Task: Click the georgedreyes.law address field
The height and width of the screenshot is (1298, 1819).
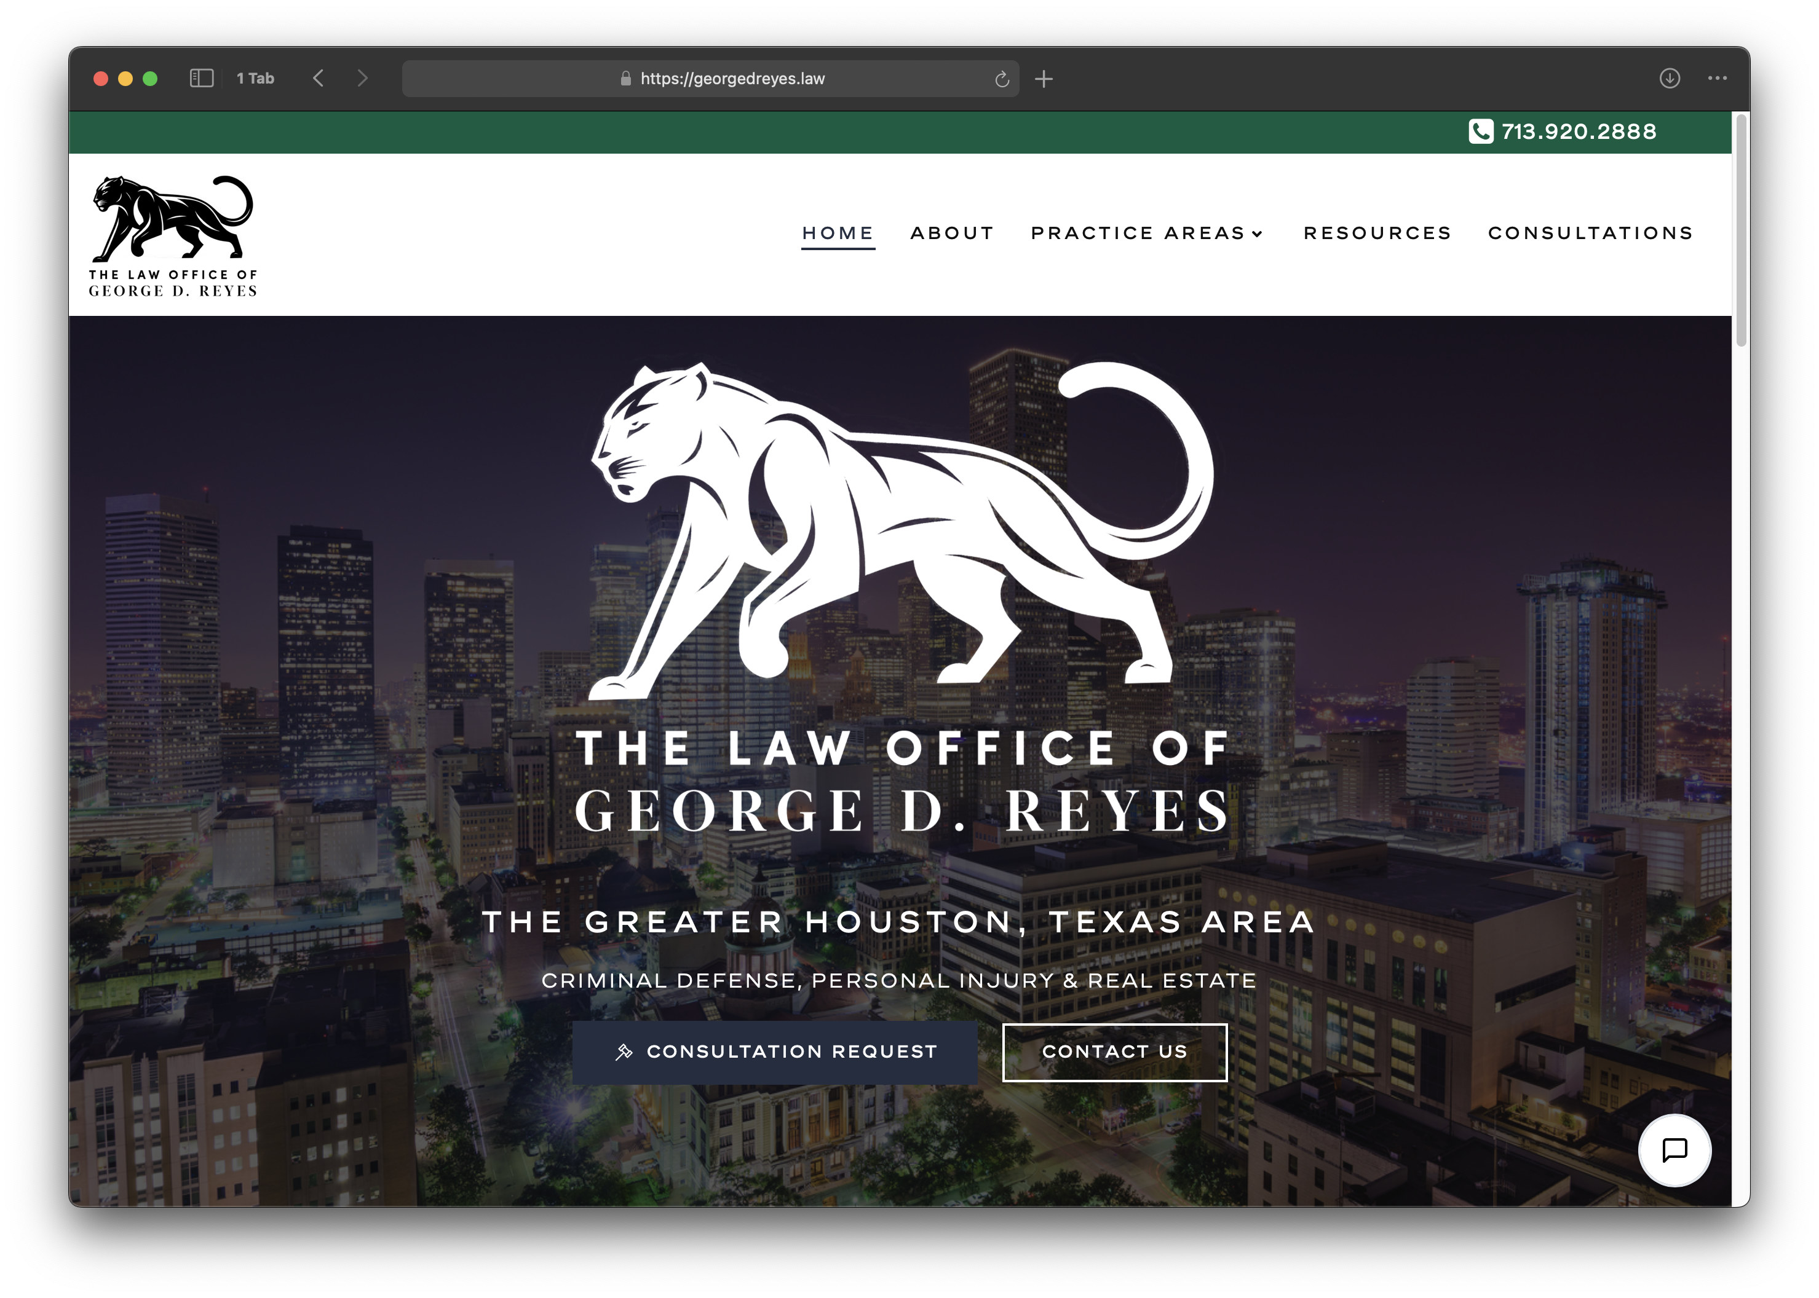Action: [710, 78]
